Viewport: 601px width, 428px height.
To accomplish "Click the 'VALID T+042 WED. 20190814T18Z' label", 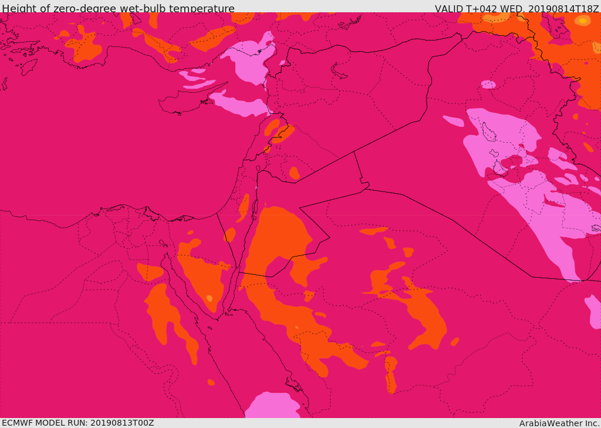I will pos(516,8).
